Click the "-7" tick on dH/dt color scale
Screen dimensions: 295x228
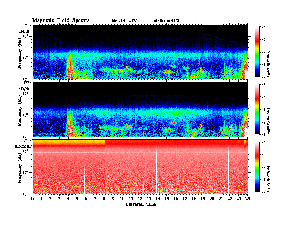coord(263,52)
